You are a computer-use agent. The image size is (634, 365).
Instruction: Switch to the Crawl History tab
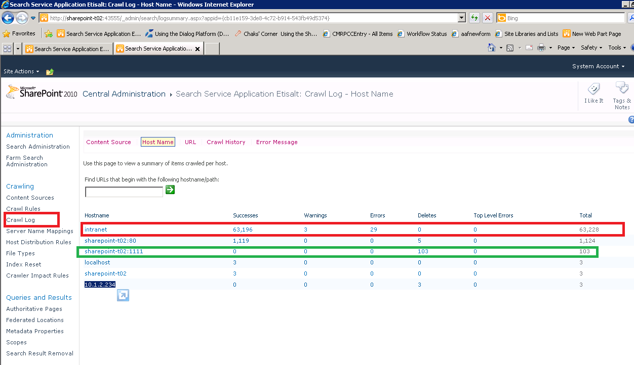click(x=226, y=142)
